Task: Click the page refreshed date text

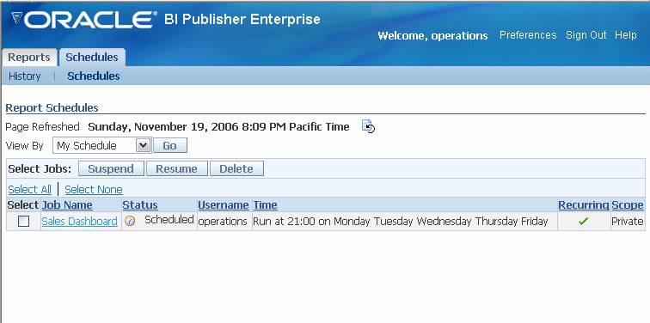Action: click(x=219, y=127)
